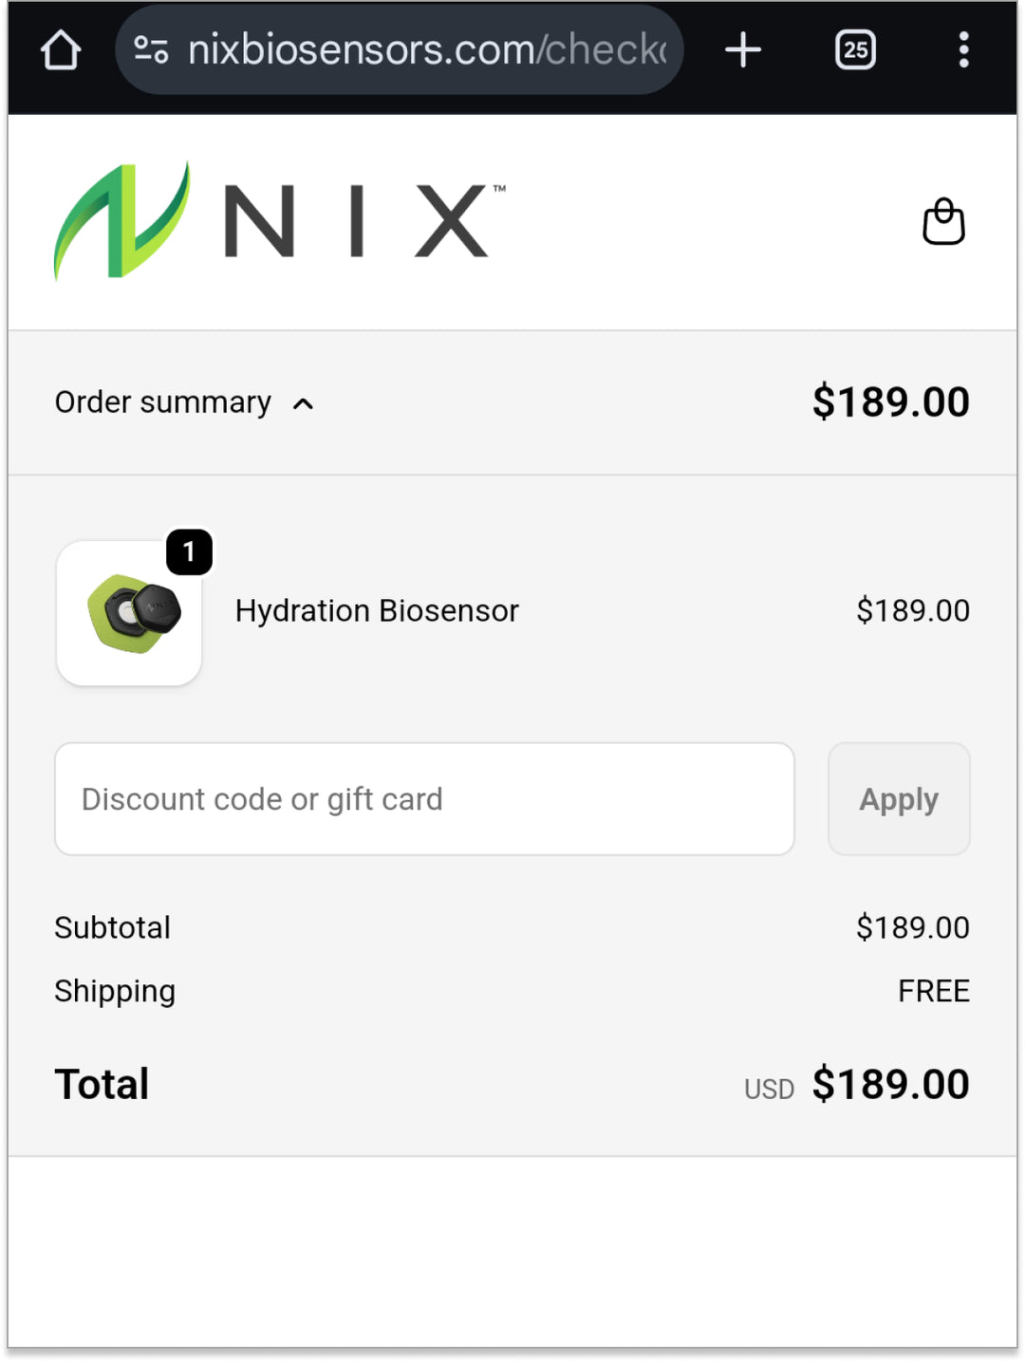
Task: Click the discount code or gift card field
Action: pos(424,799)
